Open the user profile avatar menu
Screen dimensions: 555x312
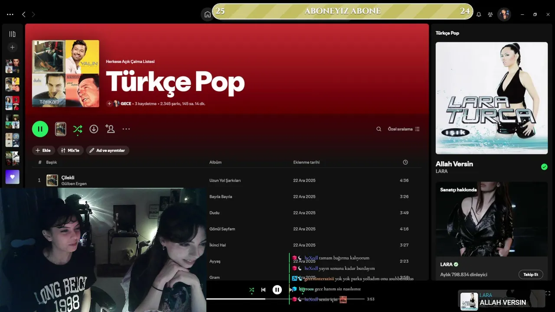pyautogui.click(x=504, y=14)
